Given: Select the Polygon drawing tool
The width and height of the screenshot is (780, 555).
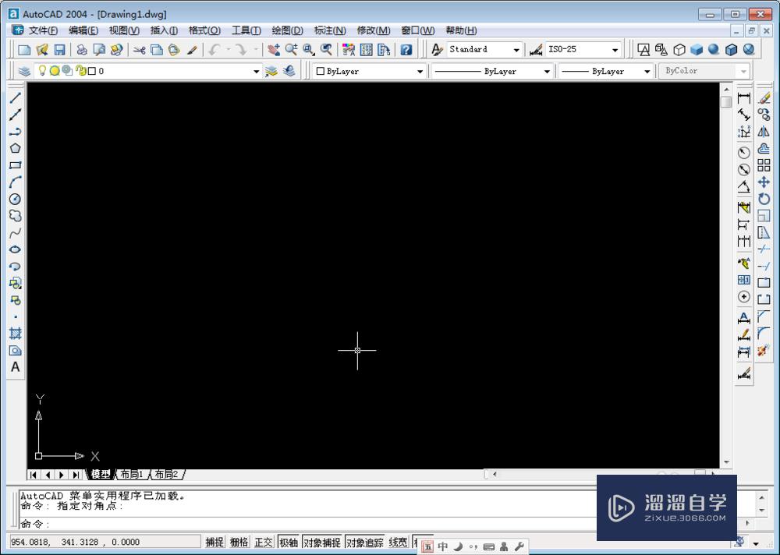Looking at the screenshot, I should coord(15,148).
